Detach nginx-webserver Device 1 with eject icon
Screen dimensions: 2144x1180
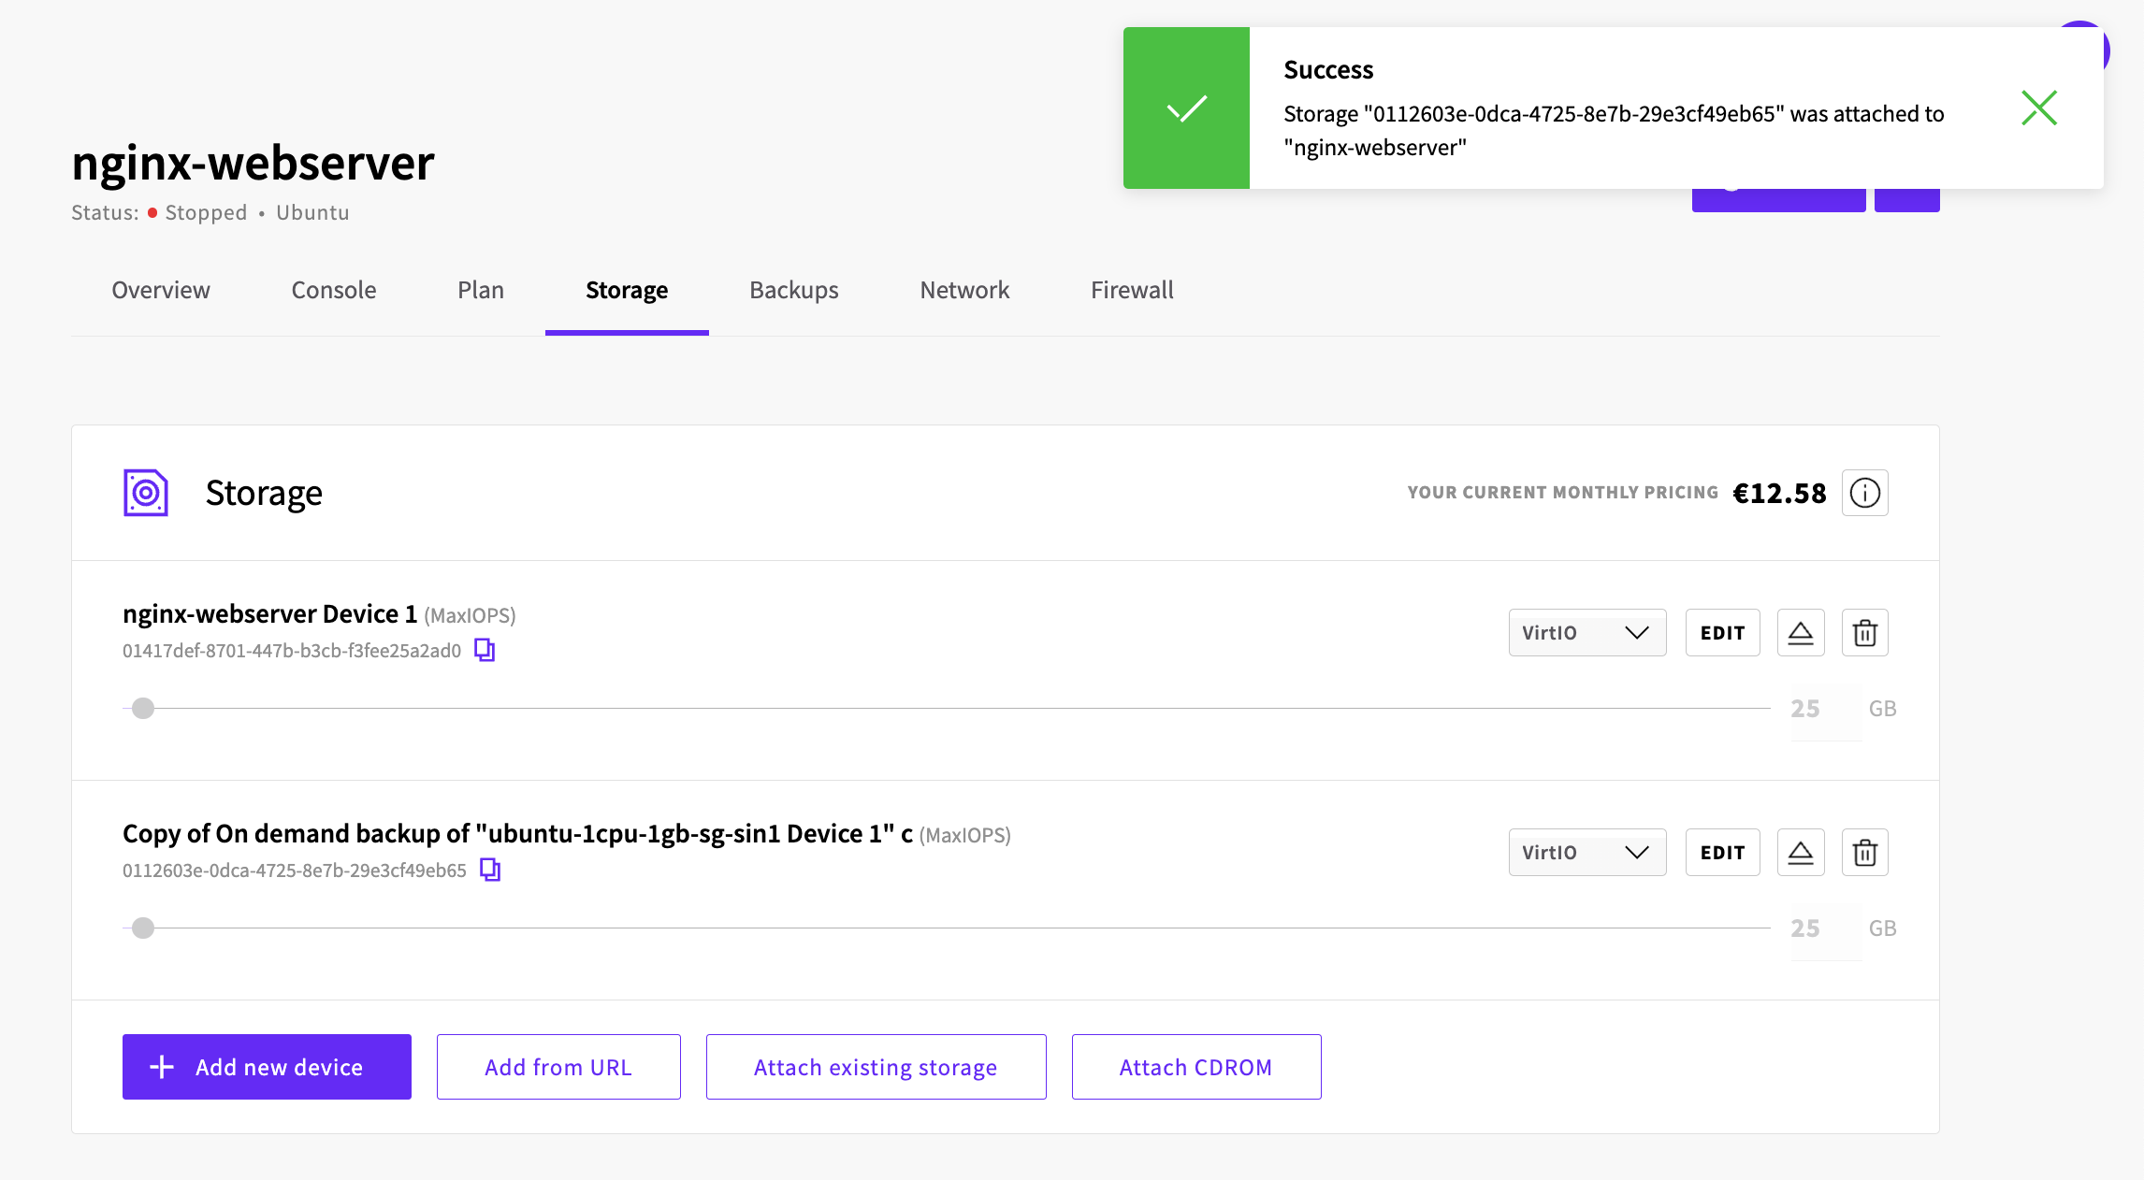(1801, 633)
